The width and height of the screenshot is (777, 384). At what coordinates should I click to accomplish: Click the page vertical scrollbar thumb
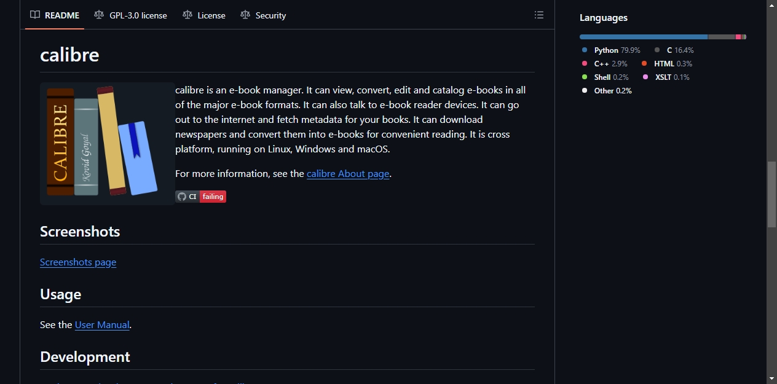pos(771,194)
